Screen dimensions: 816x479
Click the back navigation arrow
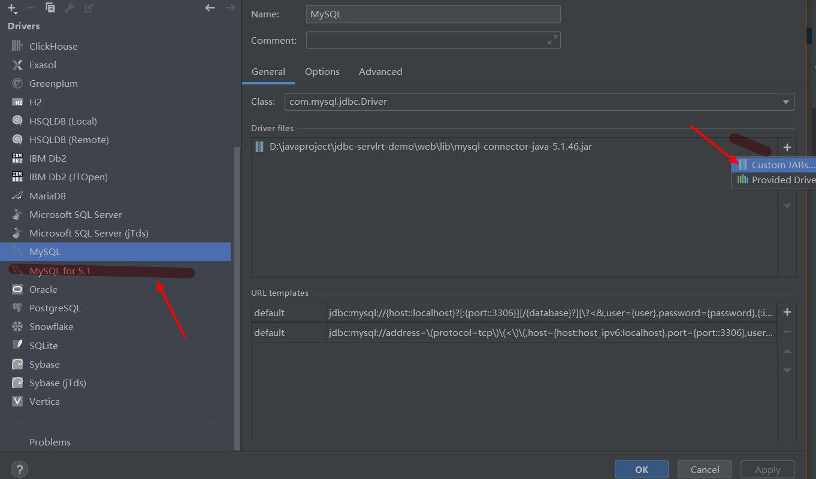(210, 8)
